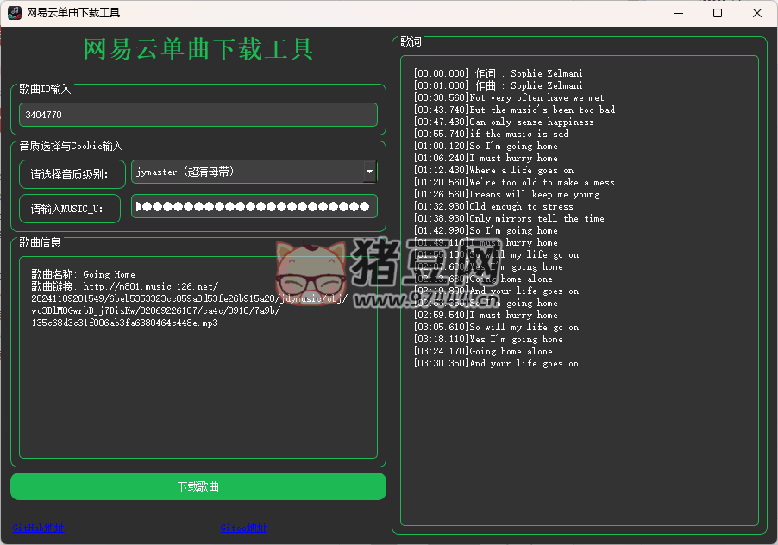Click the song name line 'Going Home'
The height and width of the screenshot is (545, 778).
(83, 274)
